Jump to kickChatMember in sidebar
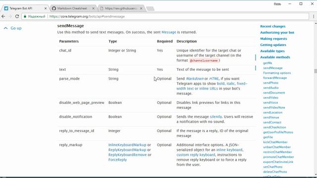This screenshot has width=317, height=178. tap(275, 142)
